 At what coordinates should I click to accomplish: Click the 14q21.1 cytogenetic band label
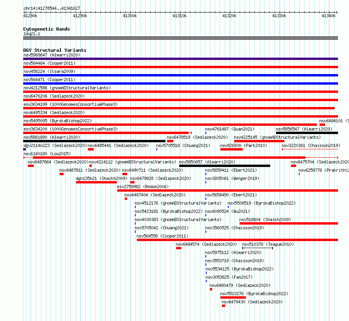(x=32, y=34)
